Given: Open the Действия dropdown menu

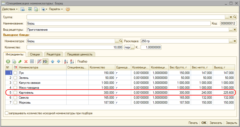Looking at the screenshot, I should click(10, 9).
